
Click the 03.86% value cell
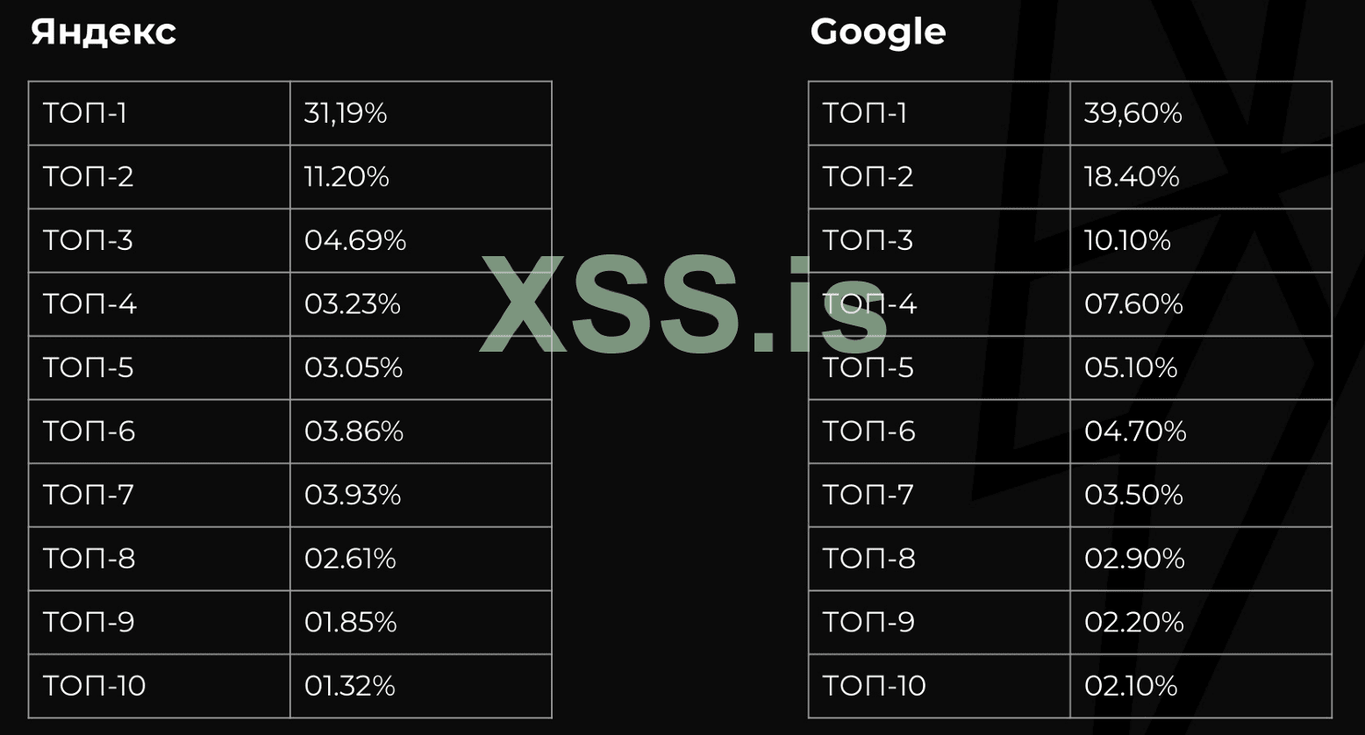coord(354,432)
